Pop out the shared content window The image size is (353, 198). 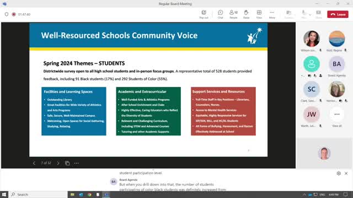[204, 14]
